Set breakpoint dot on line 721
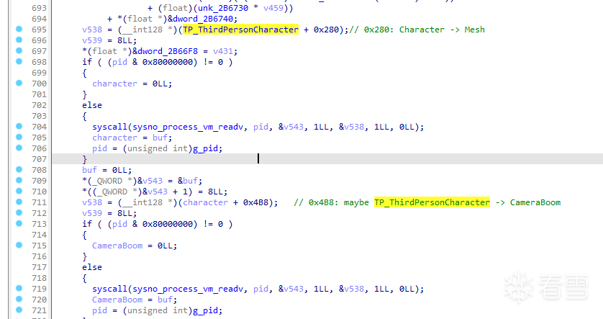This screenshot has height=319, width=603. (19, 310)
